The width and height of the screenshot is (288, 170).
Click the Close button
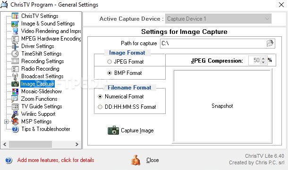click(152, 160)
